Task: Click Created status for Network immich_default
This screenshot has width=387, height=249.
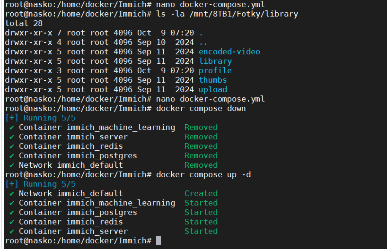Action: [201, 193]
